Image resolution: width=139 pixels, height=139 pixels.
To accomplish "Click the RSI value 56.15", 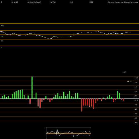I will pos(128,33).
